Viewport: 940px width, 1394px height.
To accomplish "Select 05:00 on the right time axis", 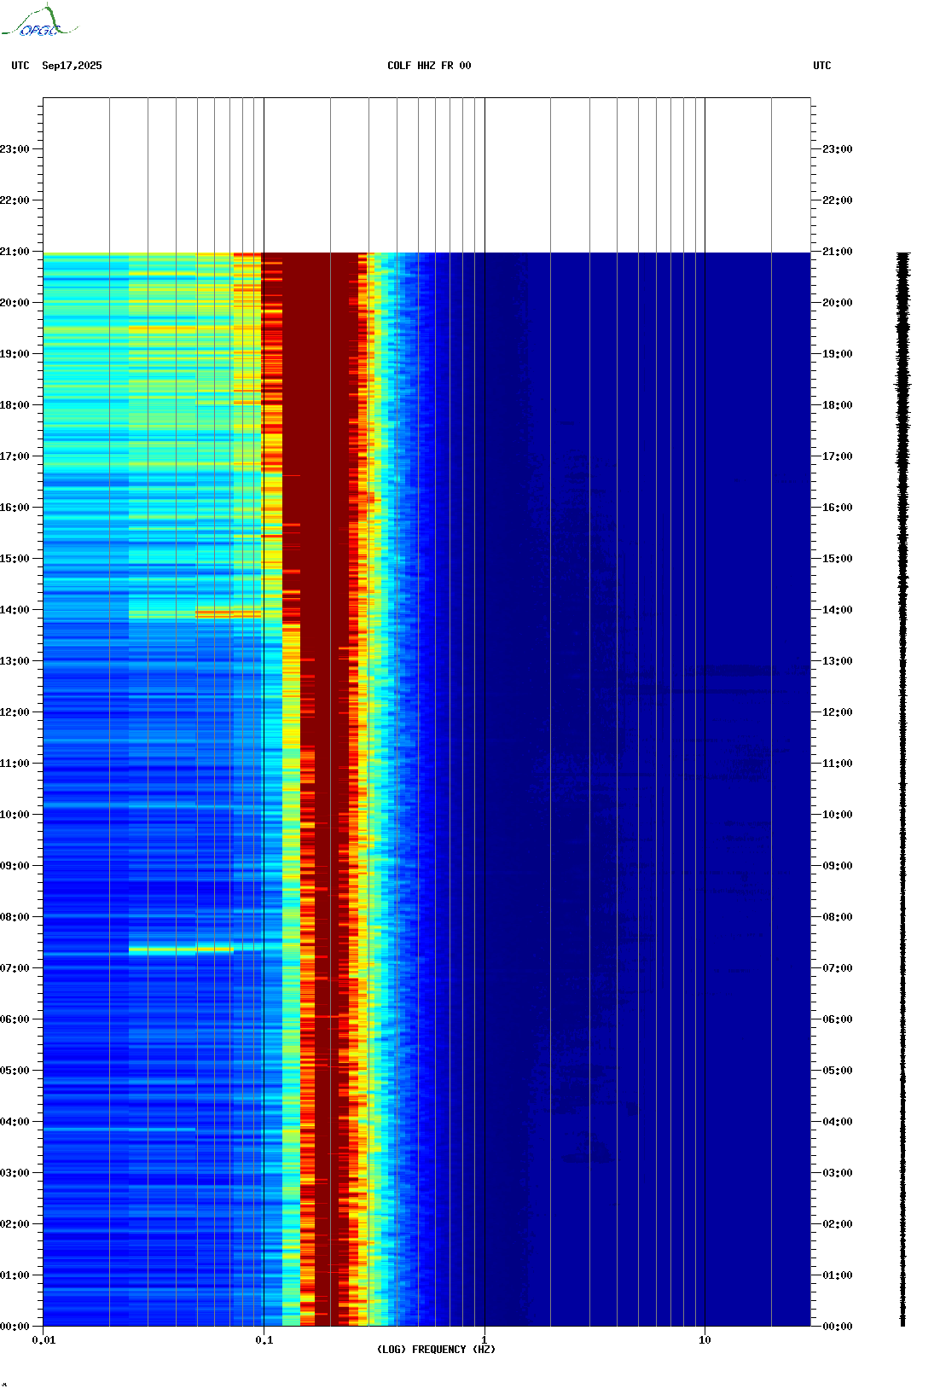I will (838, 1071).
